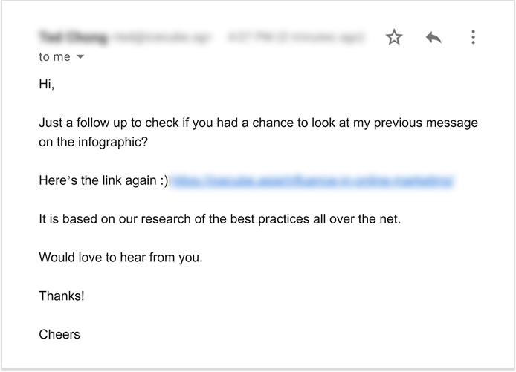The height and width of the screenshot is (372, 516).
Task: Click the blurred timestamp in the header
Action: tap(296, 37)
